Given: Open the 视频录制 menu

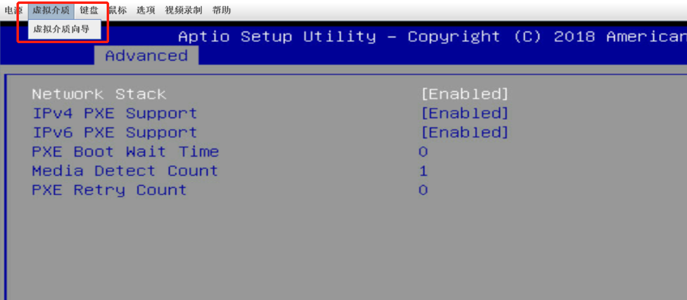Looking at the screenshot, I should tap(183, 10).
